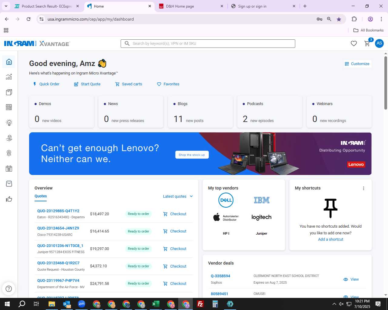388x310 pixels.
Task: Close the Home browser tab
Action: coord(150,6)
